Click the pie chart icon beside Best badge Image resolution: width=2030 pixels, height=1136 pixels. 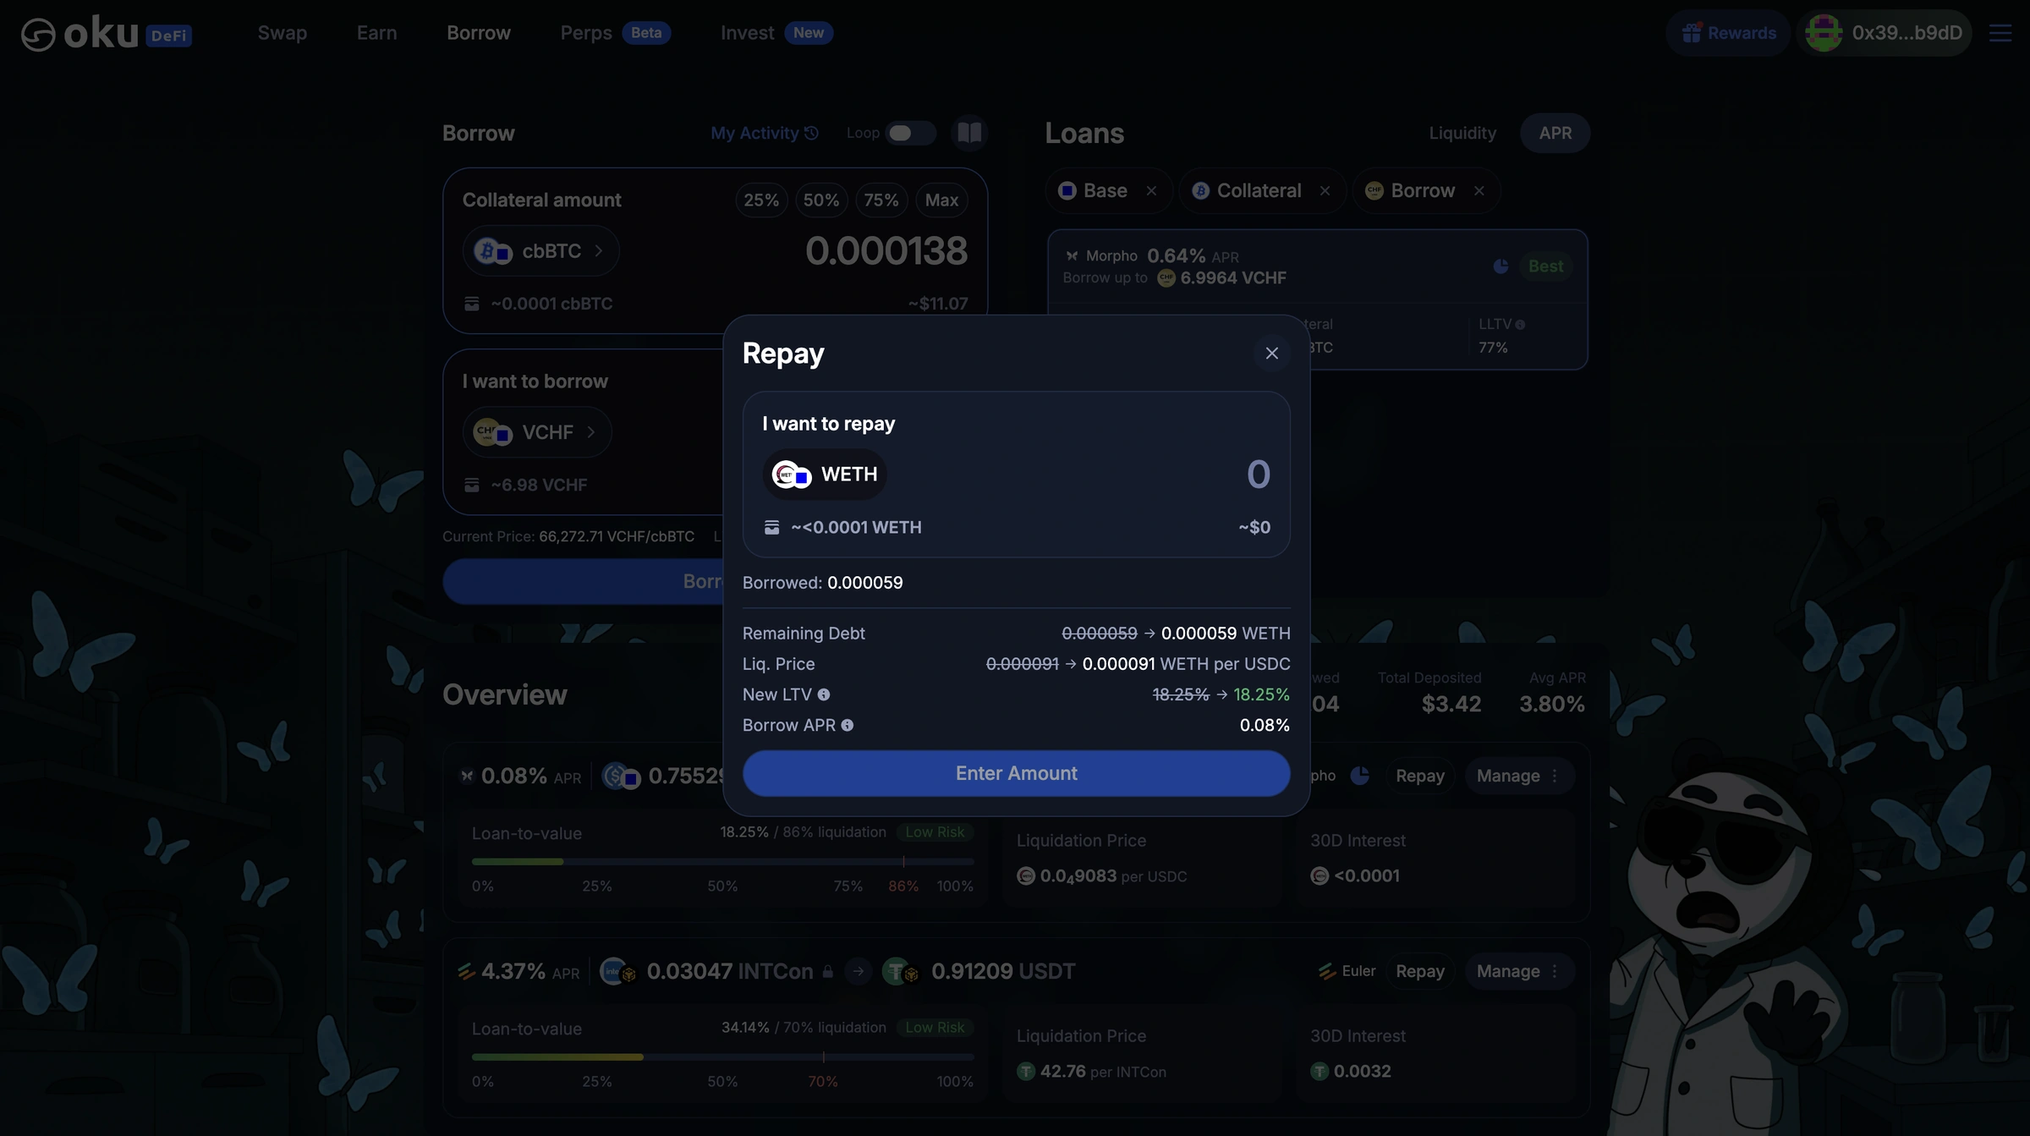click(x=1501, y=266)
